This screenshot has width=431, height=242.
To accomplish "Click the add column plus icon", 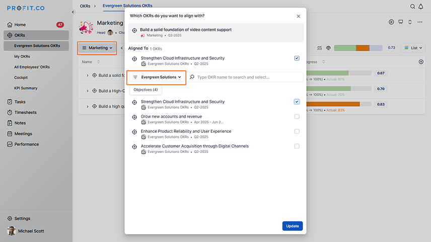I will click(421, 62).
